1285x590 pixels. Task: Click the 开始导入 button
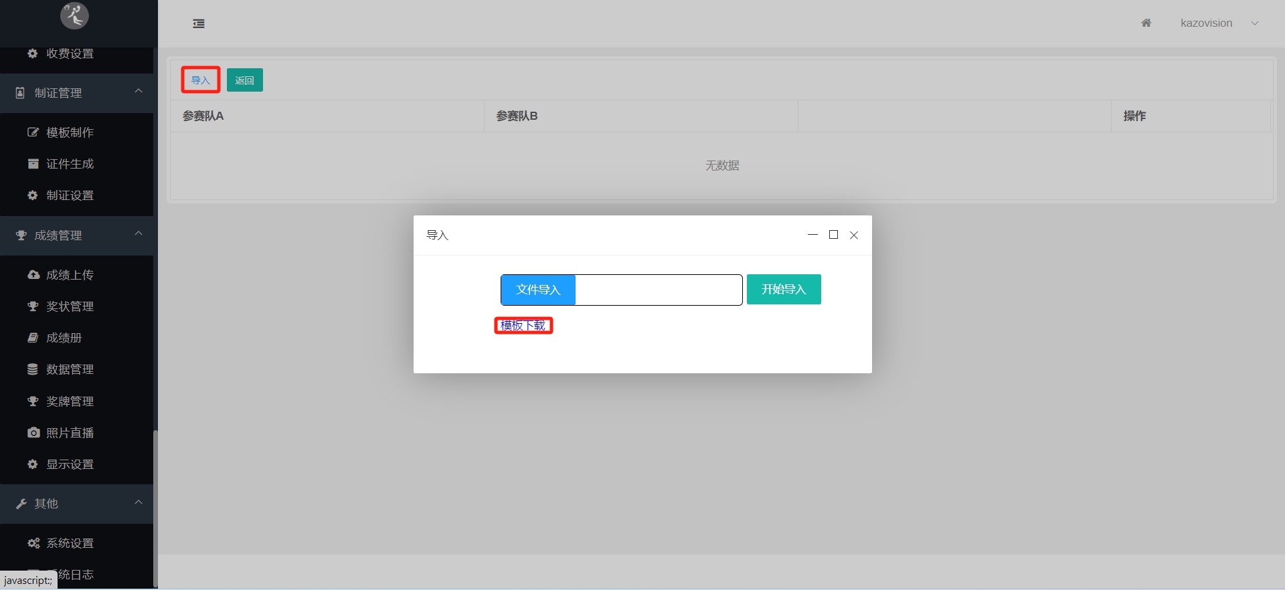click(x=783, y=290)
